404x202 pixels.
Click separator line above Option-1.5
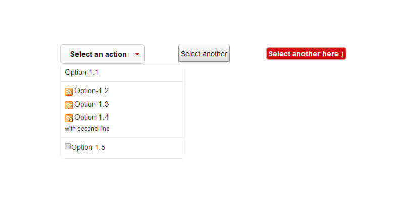click(x=122, y=137)
